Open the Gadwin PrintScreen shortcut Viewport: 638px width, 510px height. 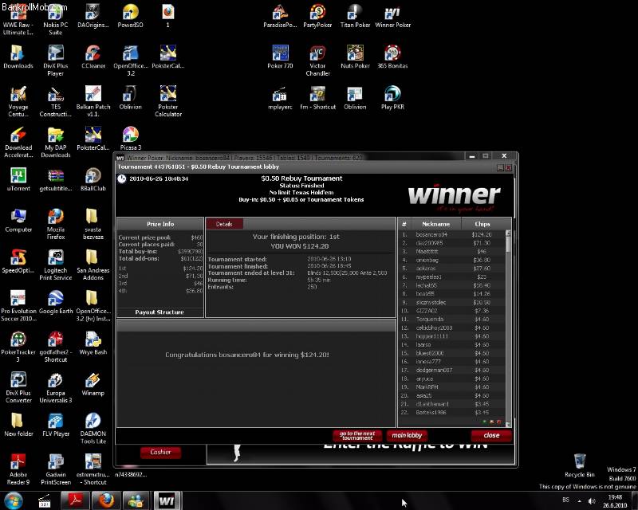[x=55, y=469]
